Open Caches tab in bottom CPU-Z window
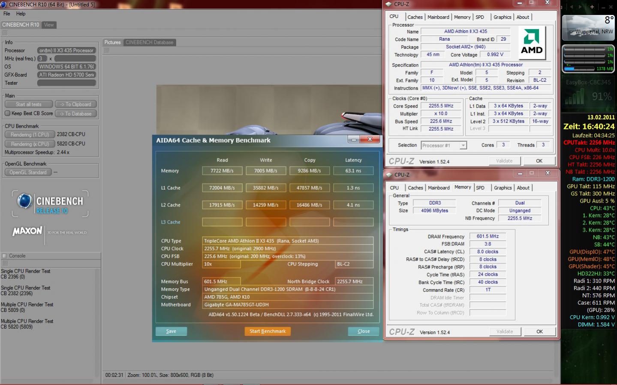 pyautogui.click(x=415, y=188)
